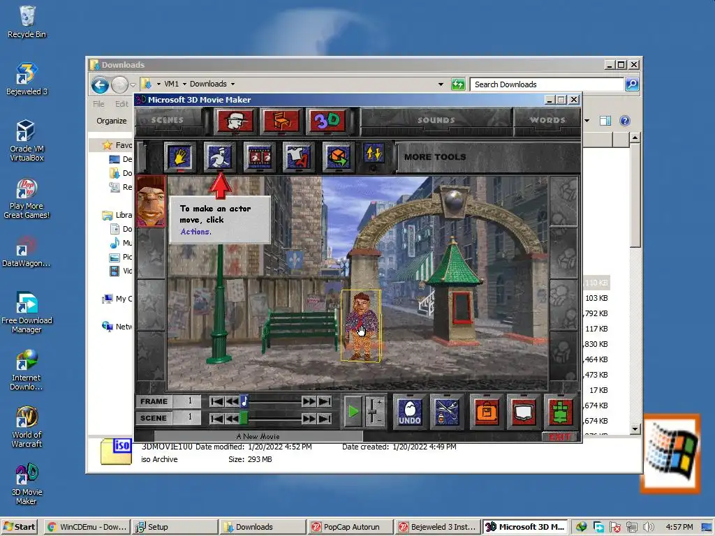
Task: Select Network in the navigation pane
Action: coord(117,327)
